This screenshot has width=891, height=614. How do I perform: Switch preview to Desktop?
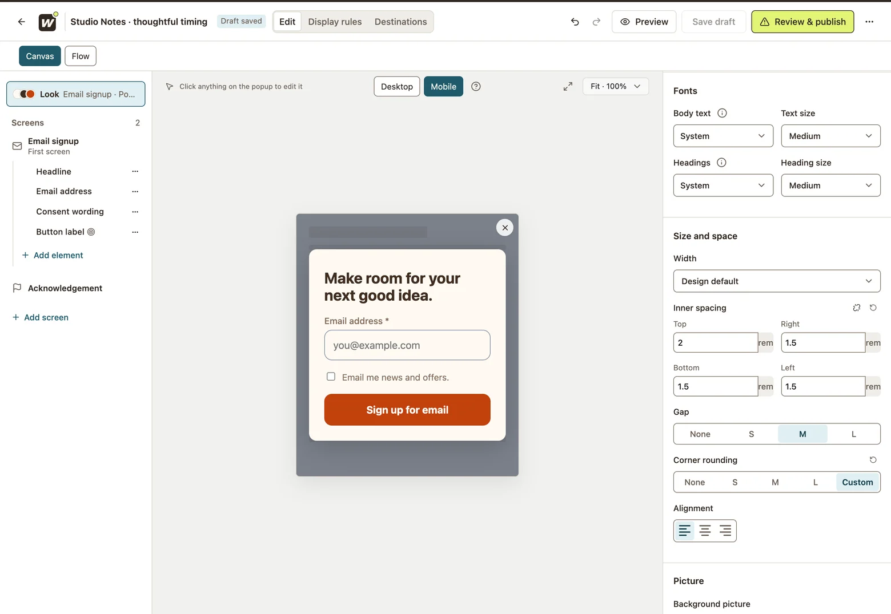coord(397,87)
